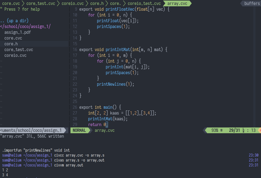Collapse the school/coco/assign_1 root directory
This screenshot has height=178, width=261.
[x=26, y=27]
